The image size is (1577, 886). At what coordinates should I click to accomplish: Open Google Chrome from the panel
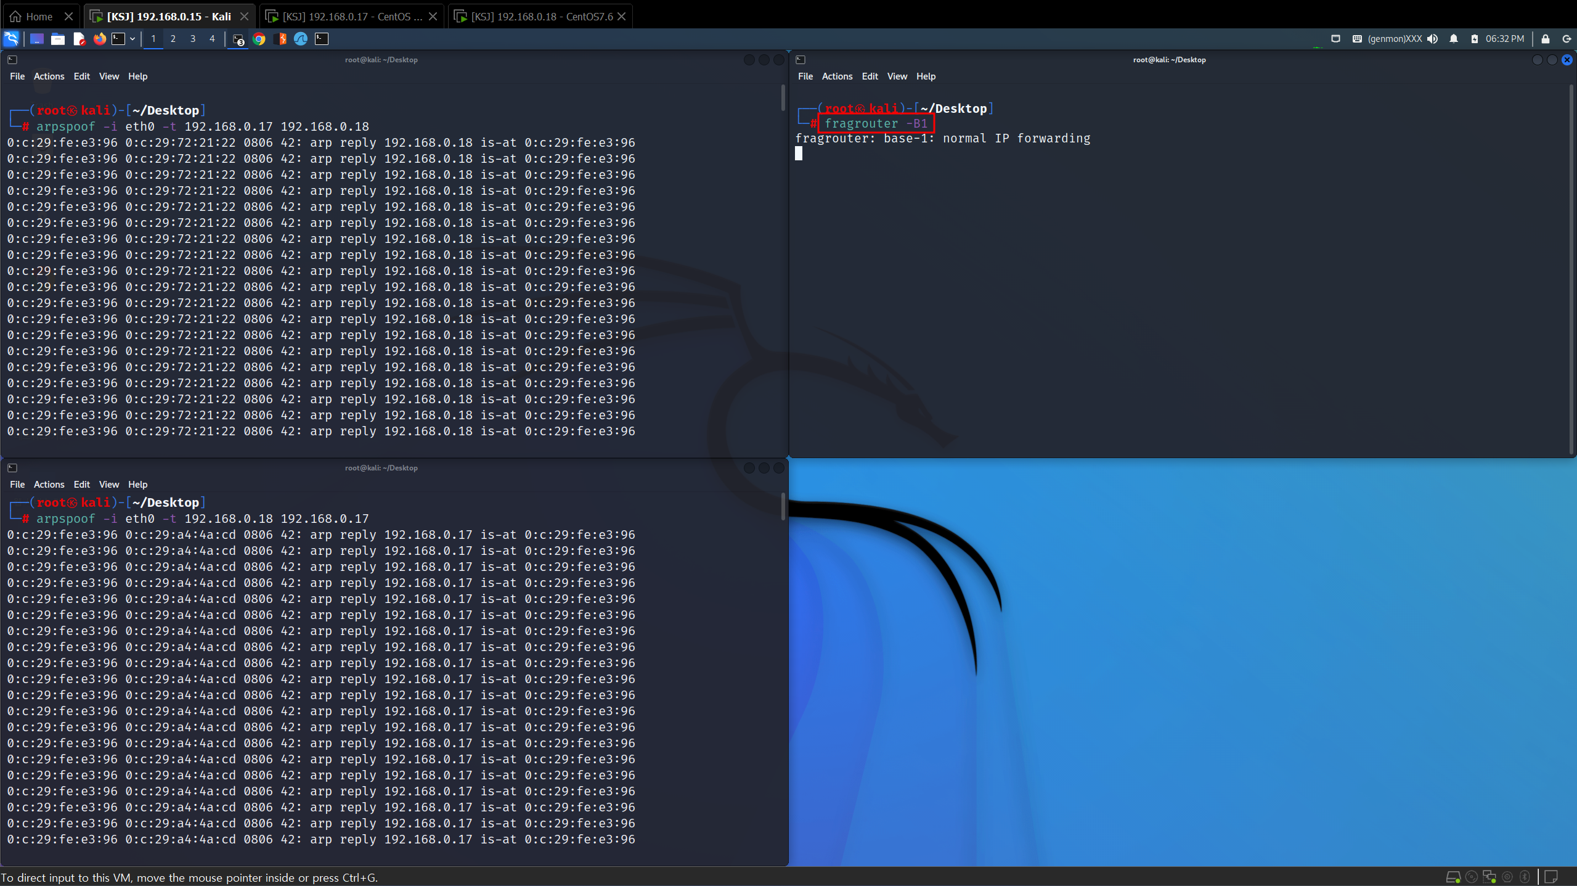[x=259, y=39]
